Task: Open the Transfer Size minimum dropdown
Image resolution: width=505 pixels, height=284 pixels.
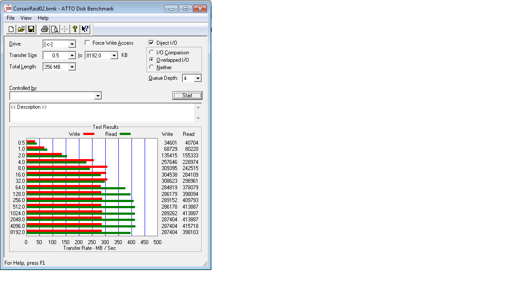Action: (x=72, y=55)
